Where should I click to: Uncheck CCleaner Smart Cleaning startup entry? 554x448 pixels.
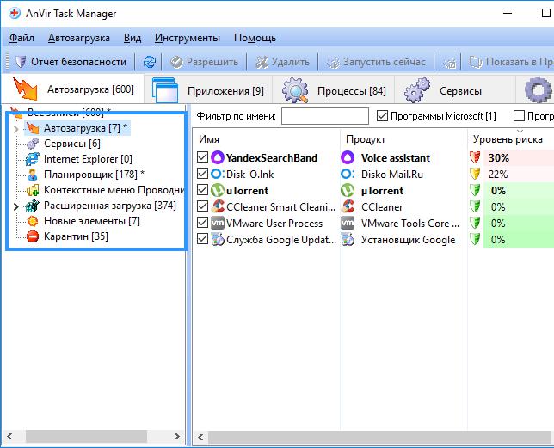click(202, 206)
